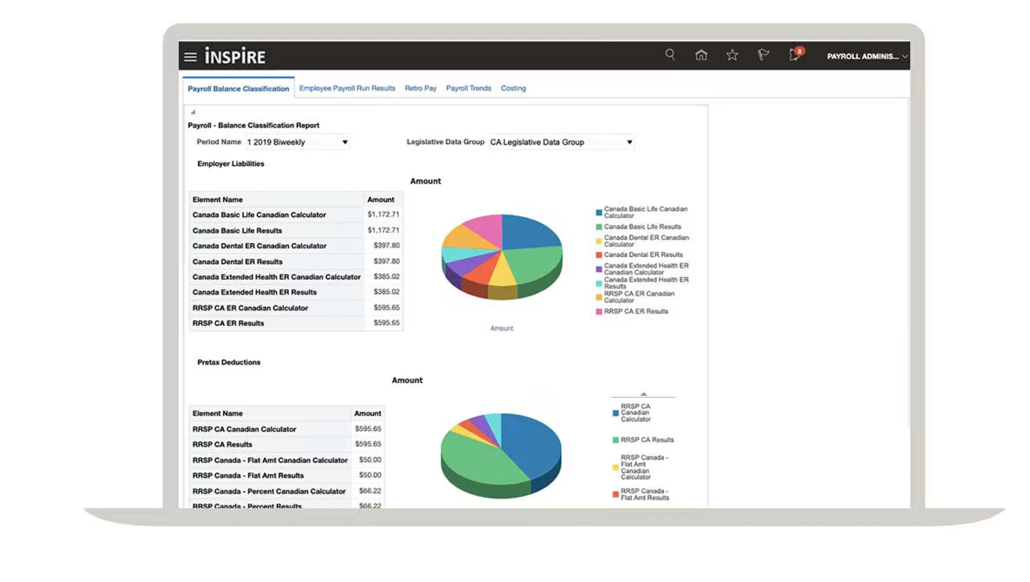Select the Payroll Trends tab
The width and height of the screenshot is (1030, 582).
click(x=468, y=88)
